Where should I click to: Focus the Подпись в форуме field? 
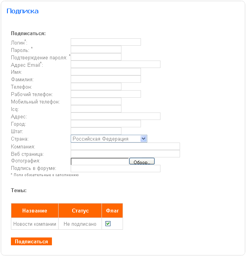(115, 168)
